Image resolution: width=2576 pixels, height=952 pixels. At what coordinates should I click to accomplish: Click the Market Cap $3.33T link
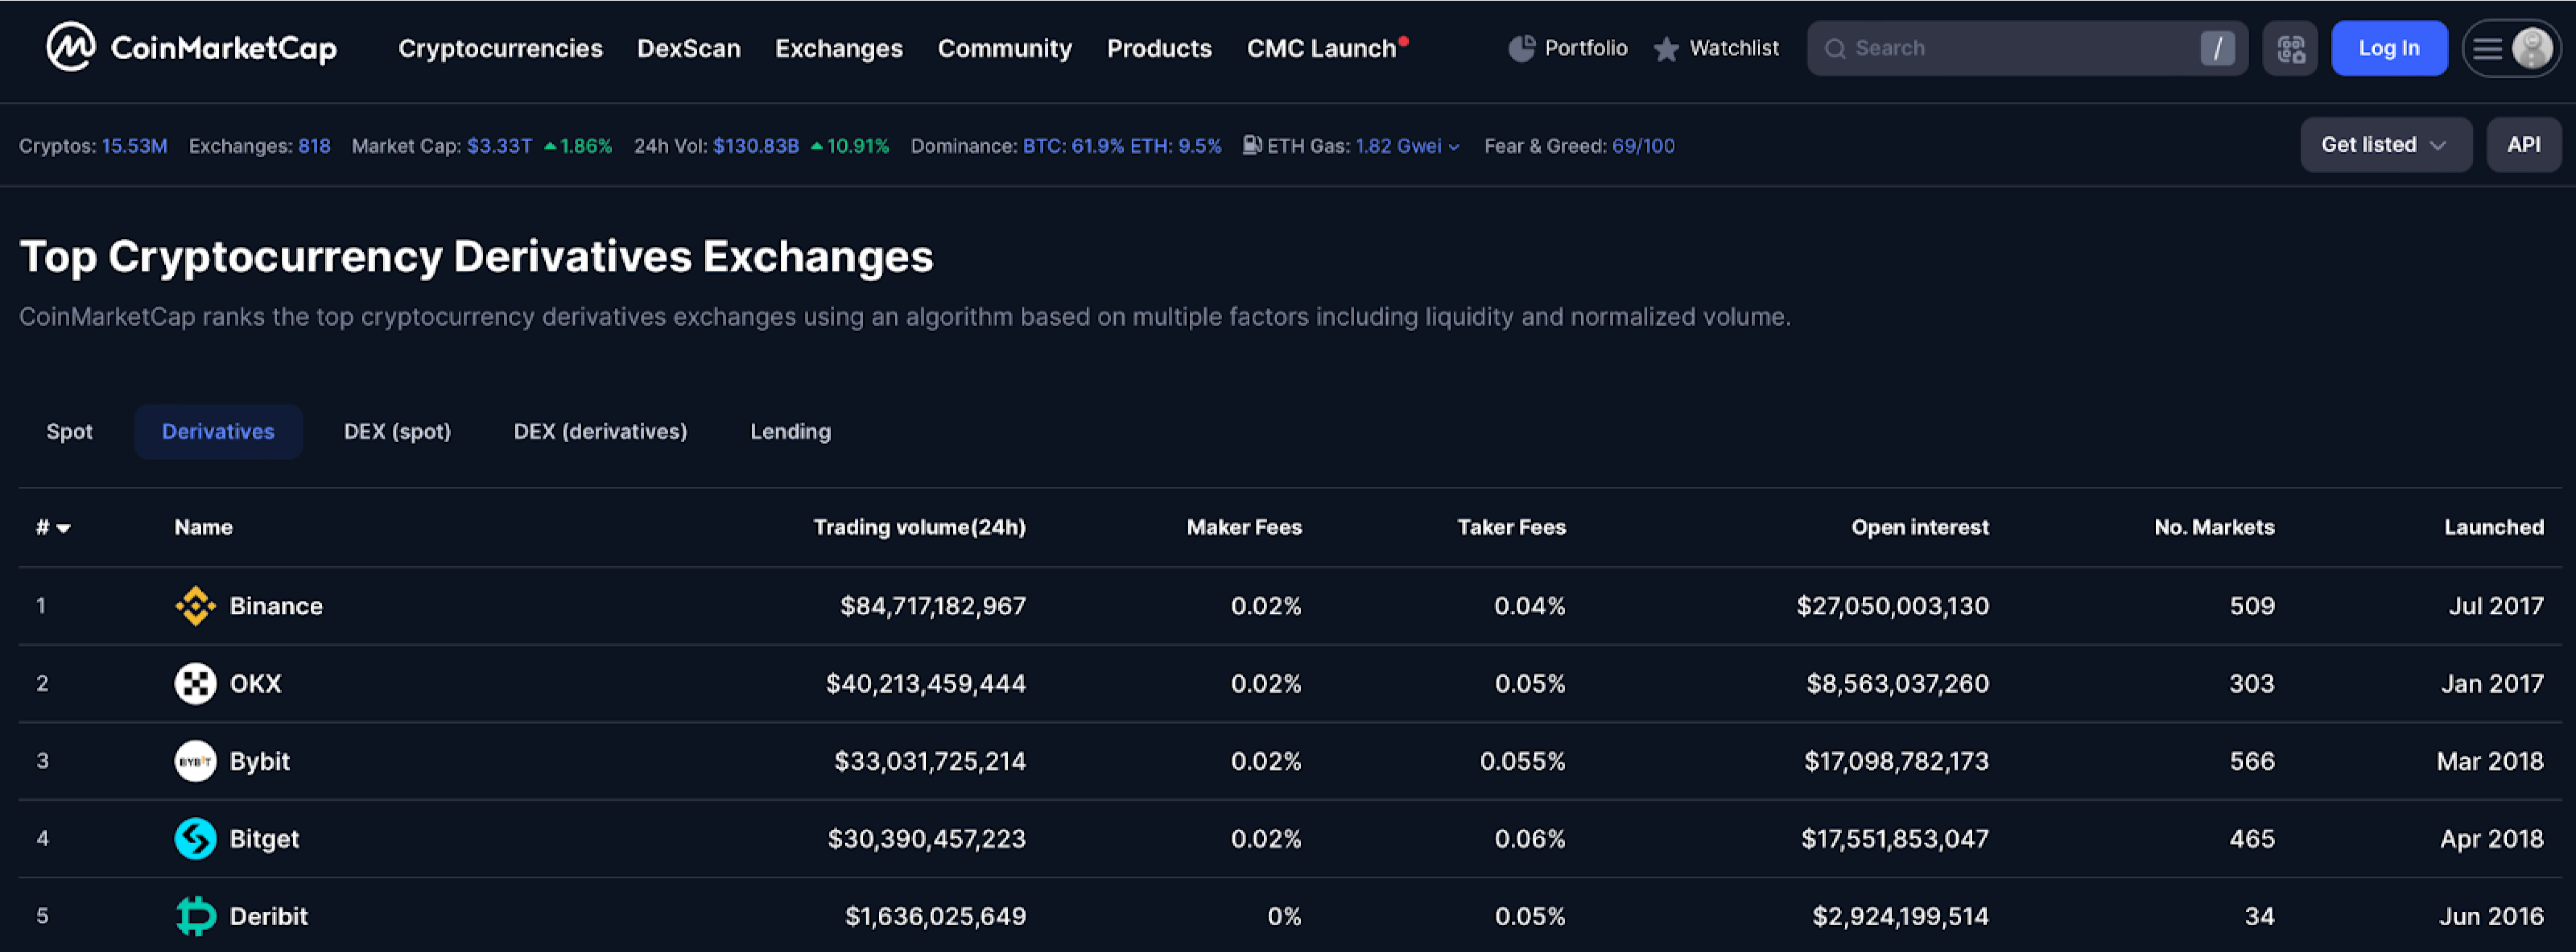click(500, 146)
